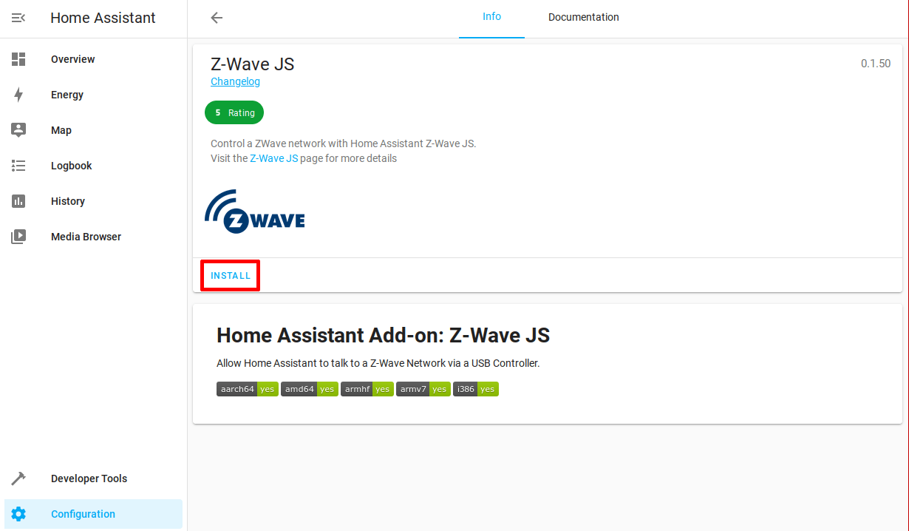The width and height of the screenshot is (909, 531).
Task: Click the i386 yes badge
Action: [x=476, y=389]
